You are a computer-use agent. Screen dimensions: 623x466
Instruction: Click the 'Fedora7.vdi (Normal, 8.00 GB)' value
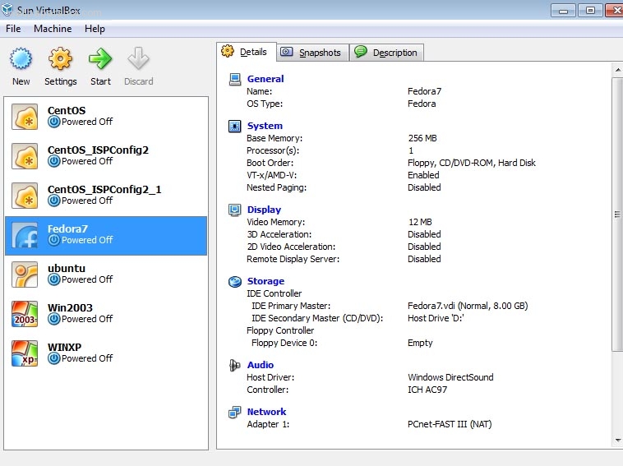pyautogui.click(x=468, y=306)
